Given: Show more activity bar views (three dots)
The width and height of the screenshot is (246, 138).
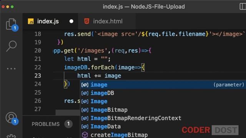Looking at the screenshot, I should (11, 69).
